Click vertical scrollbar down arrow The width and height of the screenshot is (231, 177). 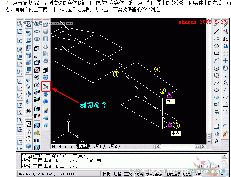[209, 141]
